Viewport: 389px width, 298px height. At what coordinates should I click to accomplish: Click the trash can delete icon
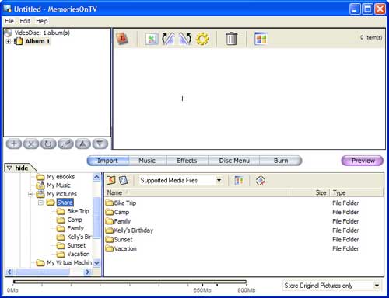pyautogui.click(x=231, y=39)
